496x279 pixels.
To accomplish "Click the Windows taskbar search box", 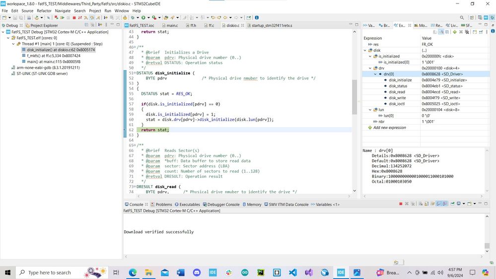I will (x=62, y=273).
